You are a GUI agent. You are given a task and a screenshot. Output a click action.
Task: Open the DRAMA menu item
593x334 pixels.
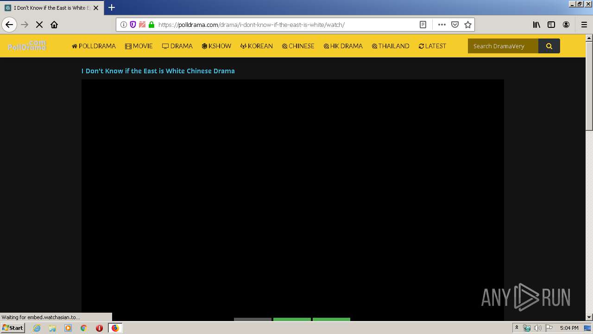[177, 46]
